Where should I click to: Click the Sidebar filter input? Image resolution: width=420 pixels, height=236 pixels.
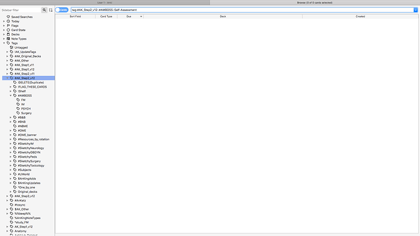[21, 10]
